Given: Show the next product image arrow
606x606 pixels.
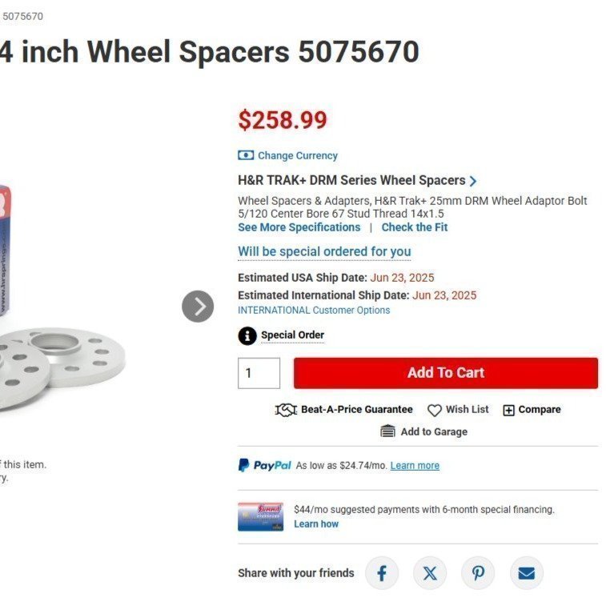Looking at the screenshot, I should click(198, 306).
